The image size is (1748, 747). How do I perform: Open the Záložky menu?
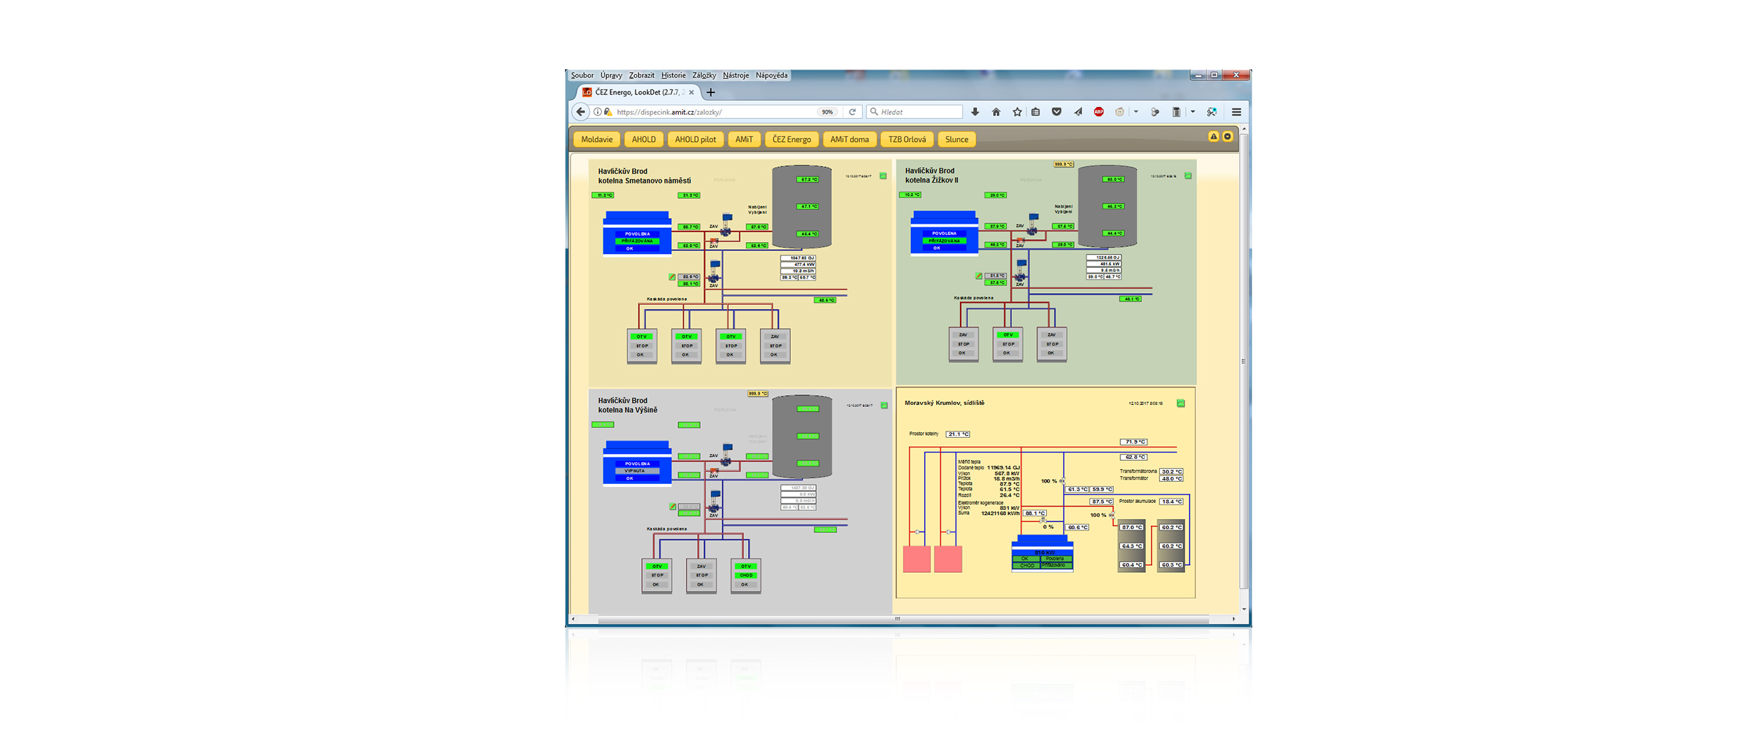pyautogui.click(x=703, y=76)
